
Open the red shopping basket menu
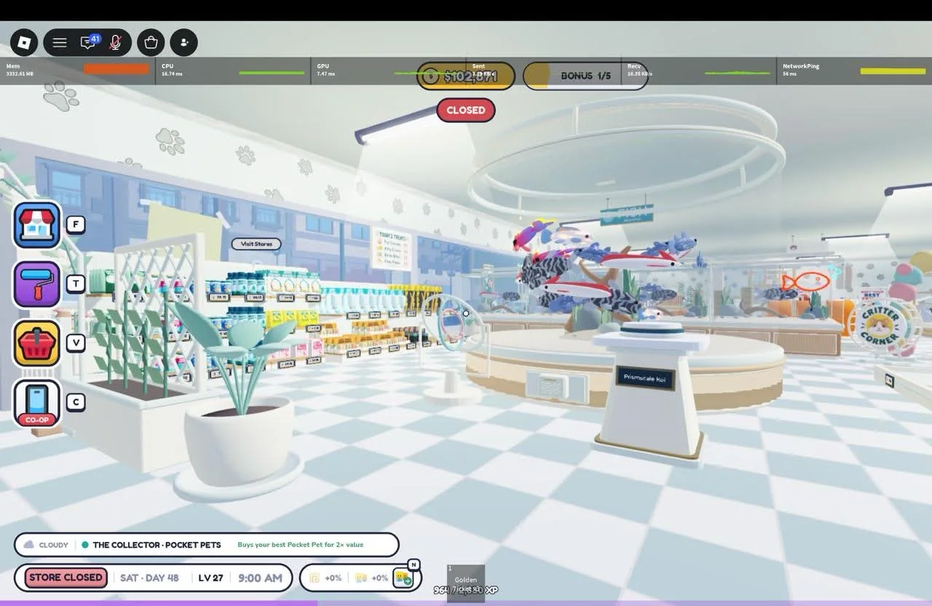click(37, 343)
